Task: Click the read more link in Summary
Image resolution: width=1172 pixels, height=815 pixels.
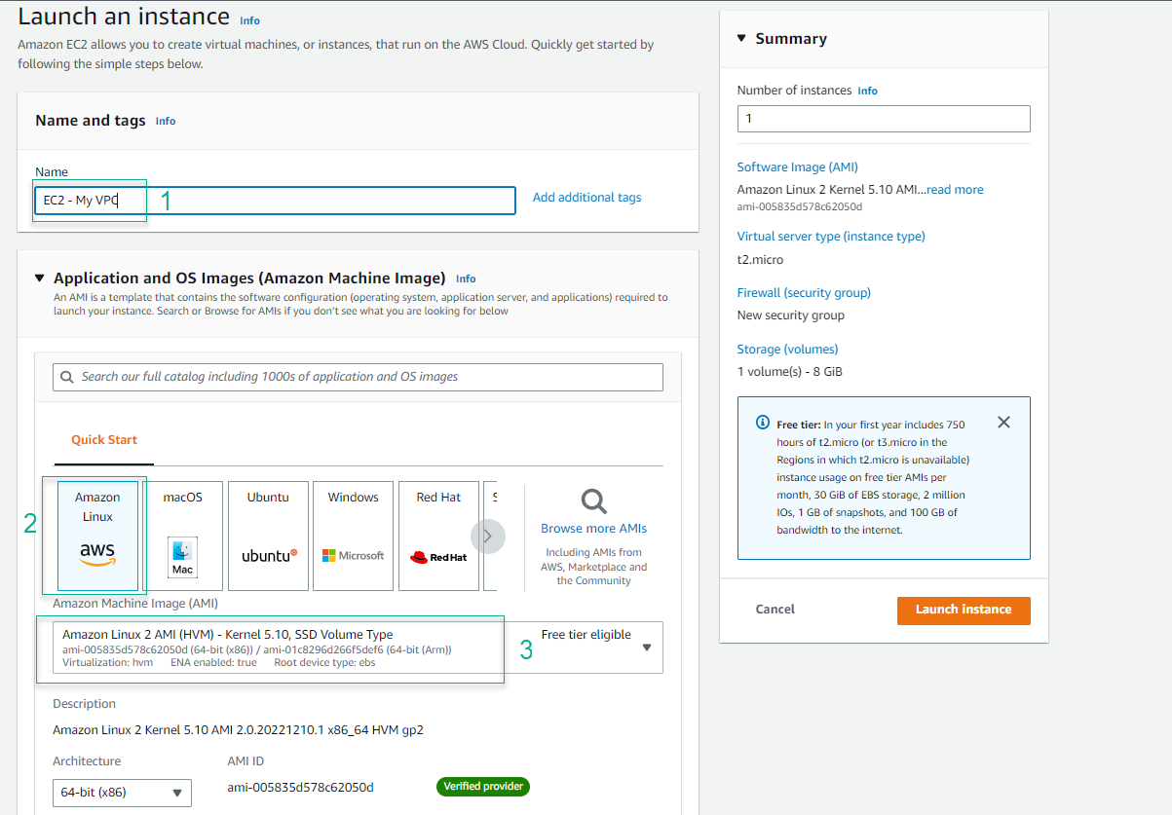Action: coord(955,190)
